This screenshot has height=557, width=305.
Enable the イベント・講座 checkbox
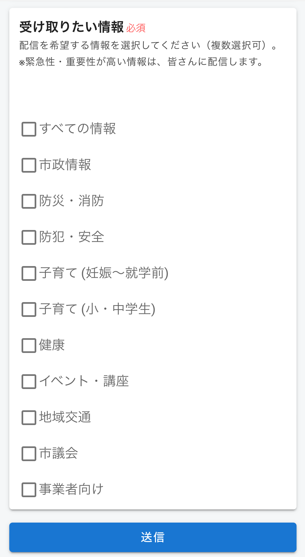coord(29,382)
